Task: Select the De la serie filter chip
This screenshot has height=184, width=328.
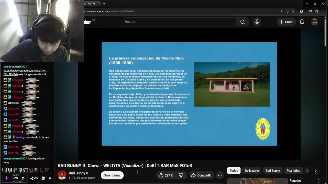Action: click(252, 171)
